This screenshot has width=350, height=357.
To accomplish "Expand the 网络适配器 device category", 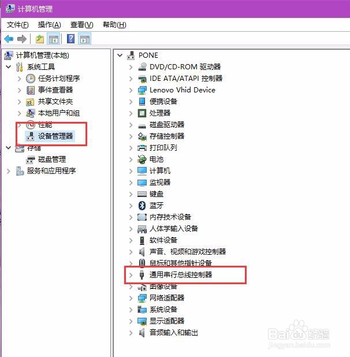I will coord(131,298).
